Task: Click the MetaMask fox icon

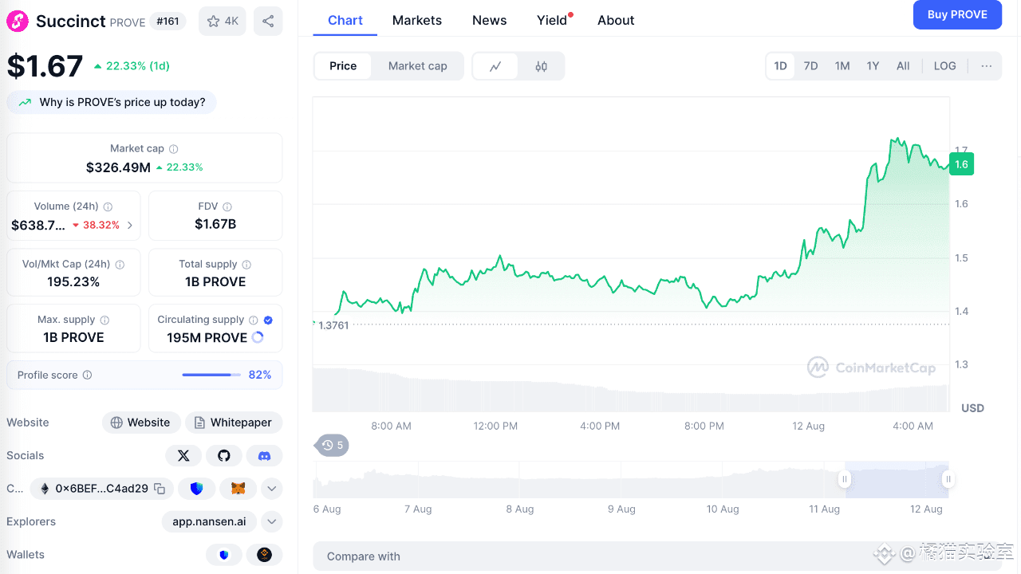Action: pos(238,489)
